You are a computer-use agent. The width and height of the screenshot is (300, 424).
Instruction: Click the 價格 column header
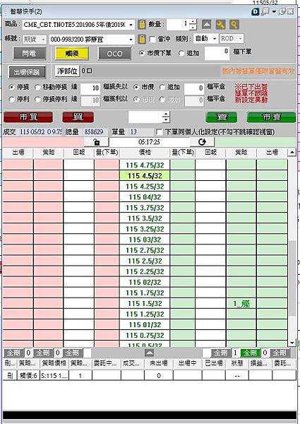pos(145,152)
